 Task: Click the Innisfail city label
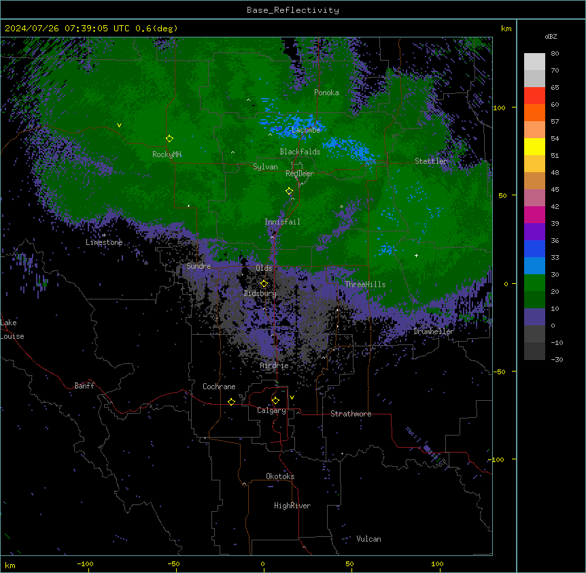282,222
